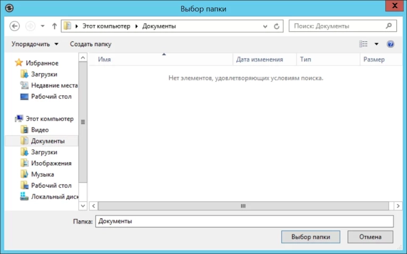
Task: Expand the address bar history dropdown
Action: point(265,26)
